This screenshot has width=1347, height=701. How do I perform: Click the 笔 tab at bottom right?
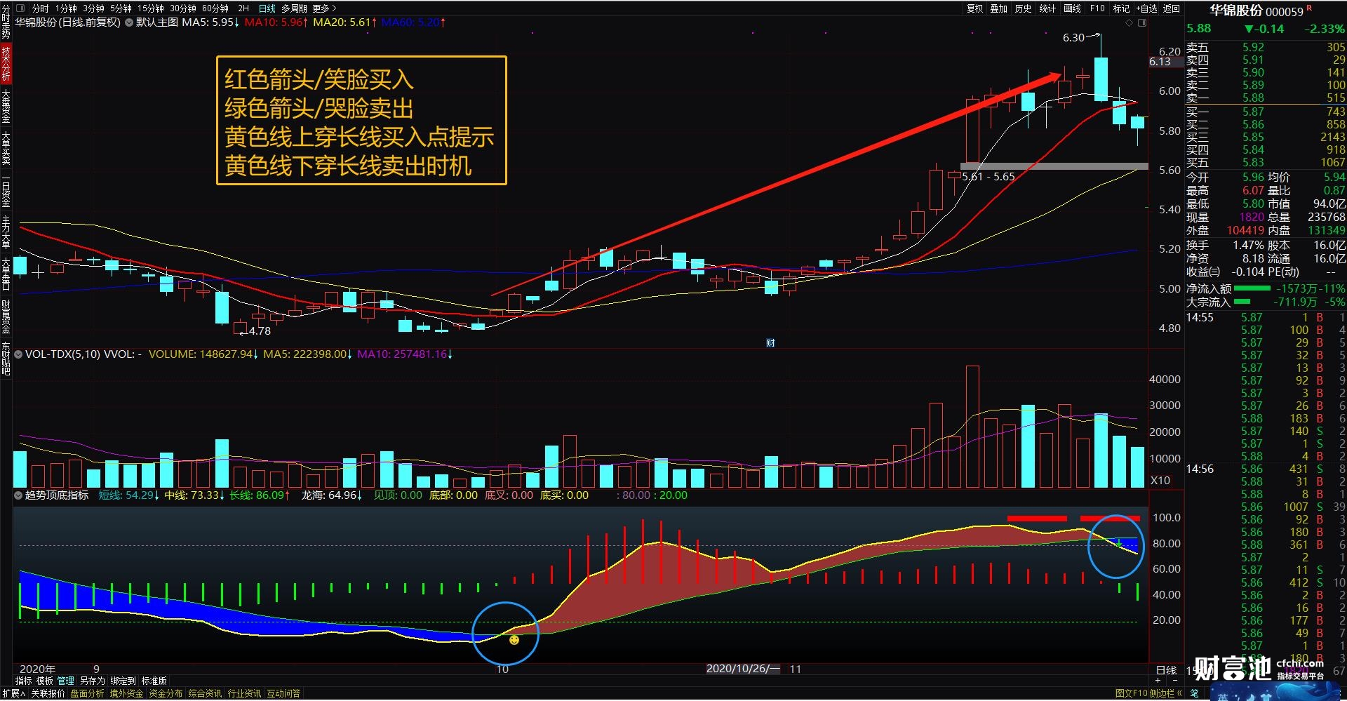(x=1195, y=693)
